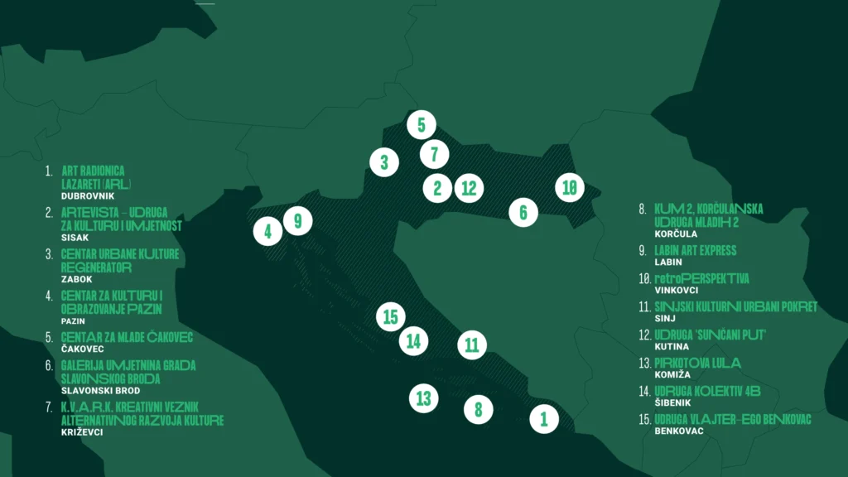This screenshot has height=477, width=848.
Task: Select map marker number 8 in the south
Action: [478, 409]
